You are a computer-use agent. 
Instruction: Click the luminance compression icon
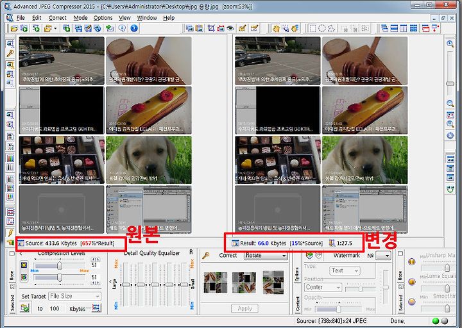24,265
